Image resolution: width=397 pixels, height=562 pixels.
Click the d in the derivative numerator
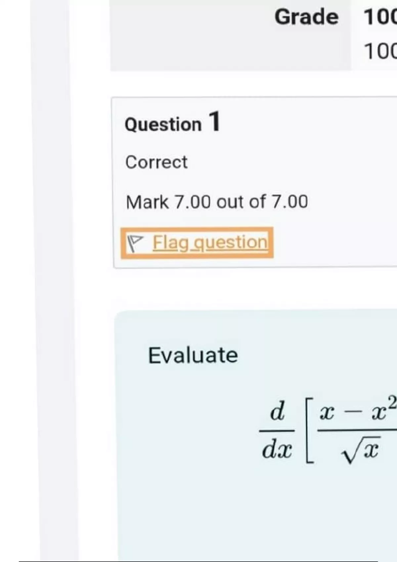tap(277, 411)
